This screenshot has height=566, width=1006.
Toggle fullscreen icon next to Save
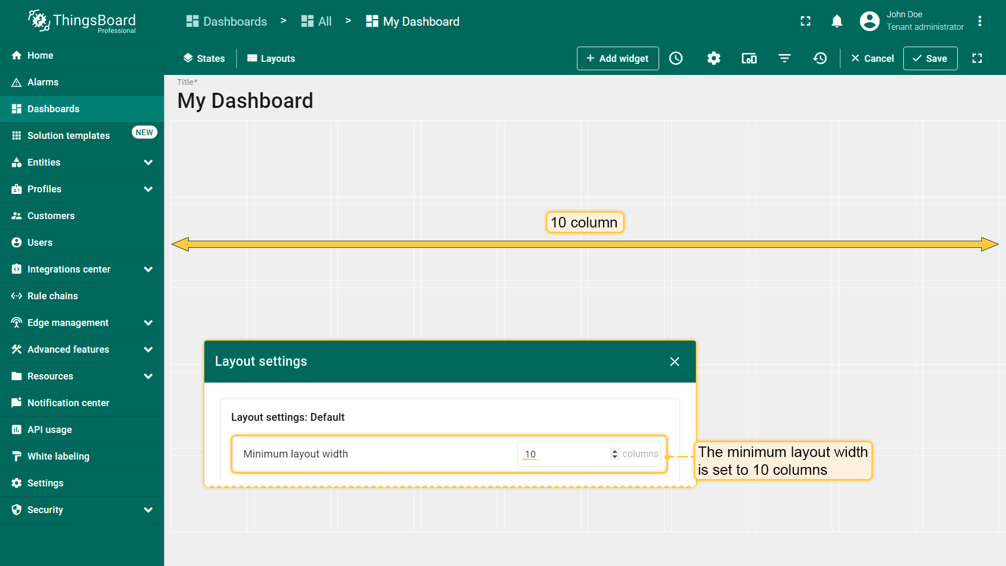pos(977,58)
